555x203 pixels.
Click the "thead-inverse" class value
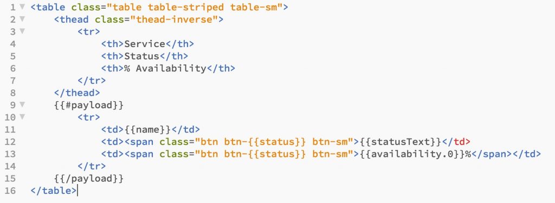[x=174, y=19]
